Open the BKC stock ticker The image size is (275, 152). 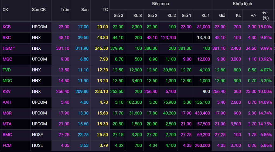tap(7, 38)
